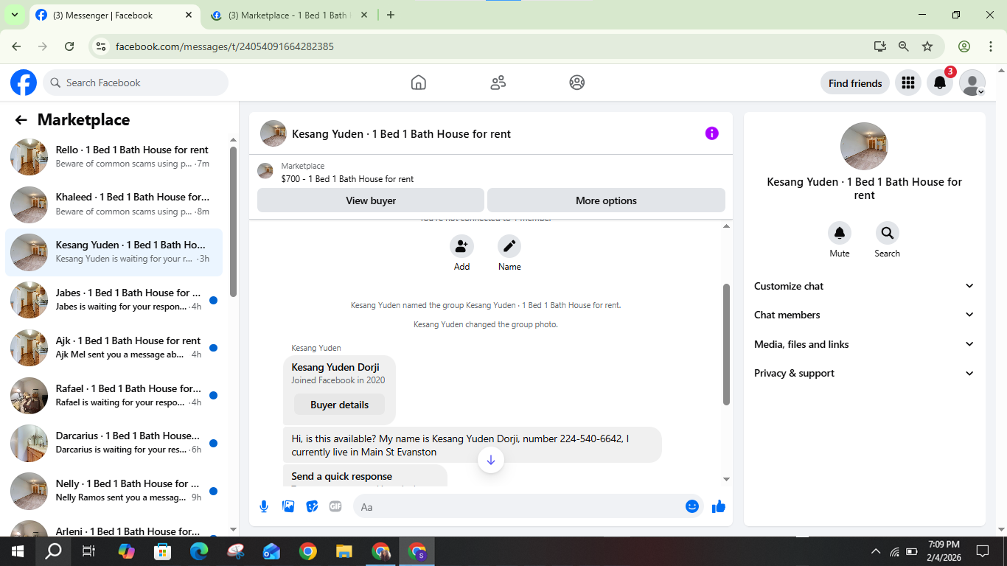The width and height of the screenshot is (1007, 566).
Task: Open Darcarius conversation in list
Action: tap(114, 442)
